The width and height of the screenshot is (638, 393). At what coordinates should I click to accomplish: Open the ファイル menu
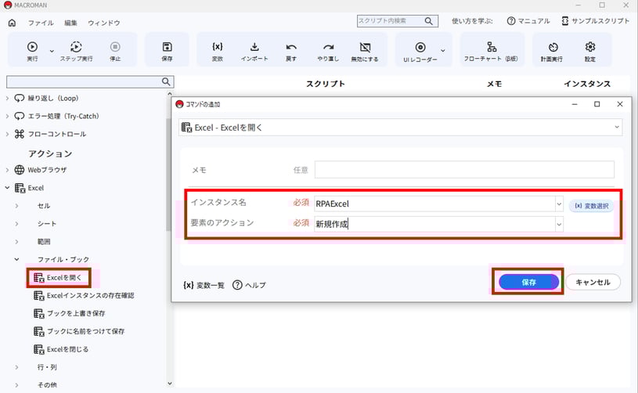click(x=41, y=23)
